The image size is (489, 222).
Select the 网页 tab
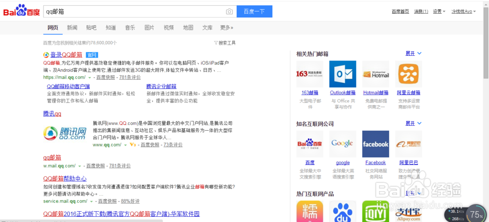(x=53, y=28)
